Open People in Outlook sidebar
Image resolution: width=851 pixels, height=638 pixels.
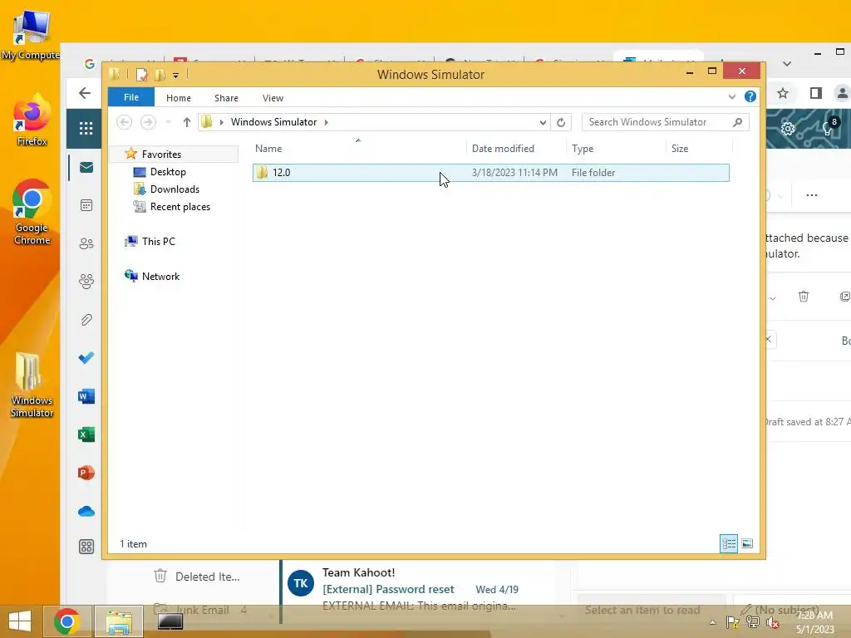click(86, 243)
